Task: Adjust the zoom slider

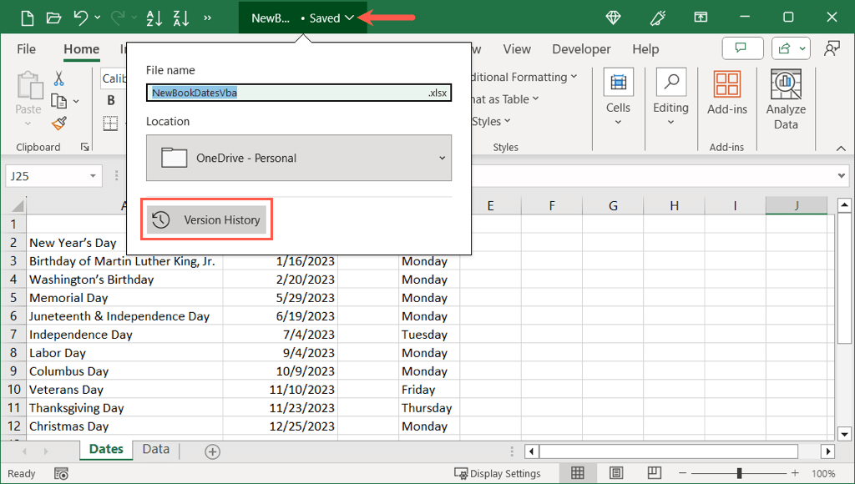Action: (738, 473)
